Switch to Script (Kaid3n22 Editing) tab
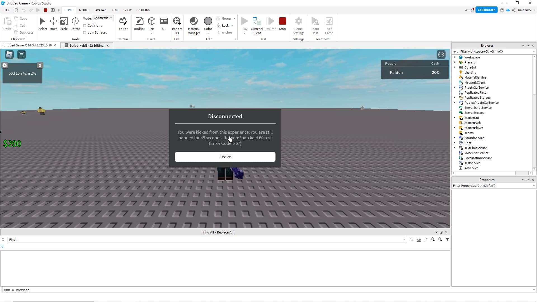This screenshot has height=302, width=537. click(87, 46)
